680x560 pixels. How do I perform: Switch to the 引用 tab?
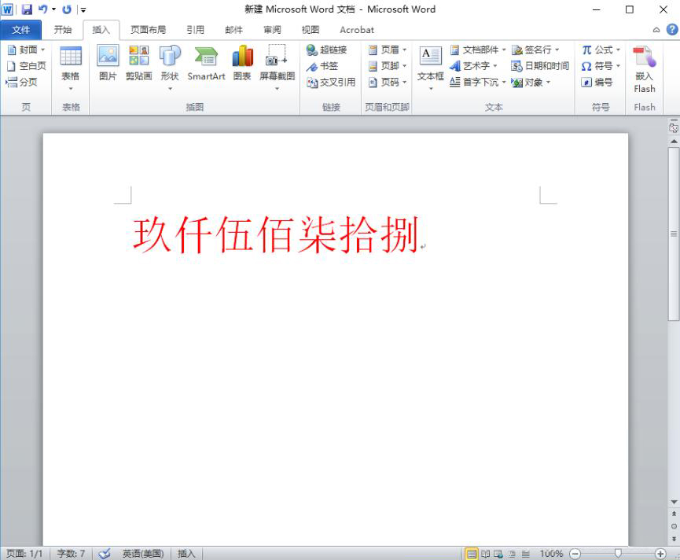point(195,30)
